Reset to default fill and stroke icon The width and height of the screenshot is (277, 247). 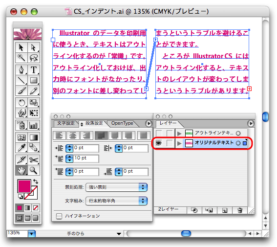click(x=21, y=197)
